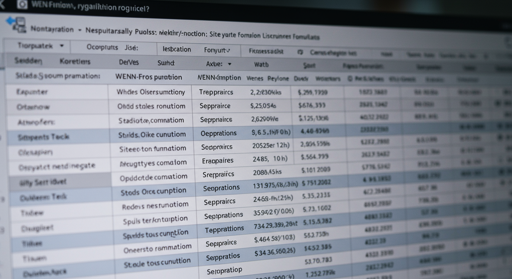Viewport: 512px width, 279px height.
Task: Click the circle icon right of Wosrters header
Action: (350, 78)
